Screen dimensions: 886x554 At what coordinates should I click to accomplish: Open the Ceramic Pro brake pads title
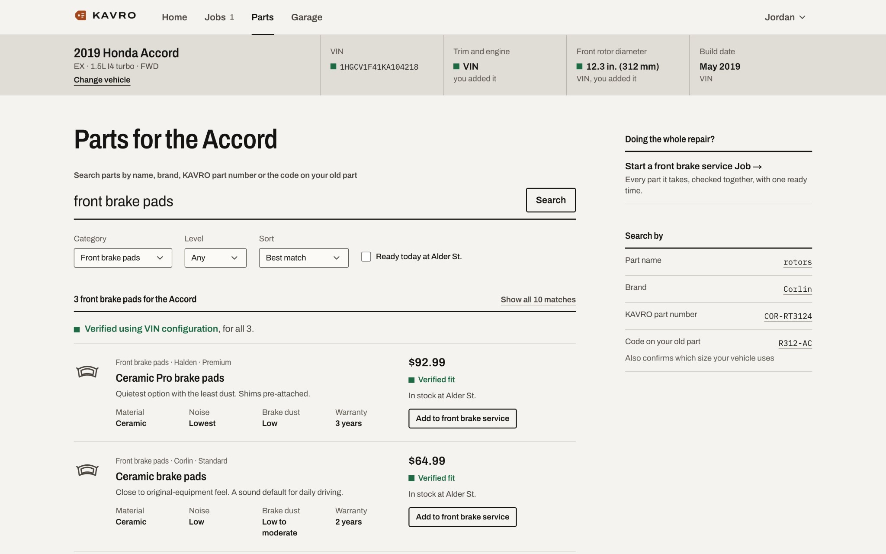(170, 378)
